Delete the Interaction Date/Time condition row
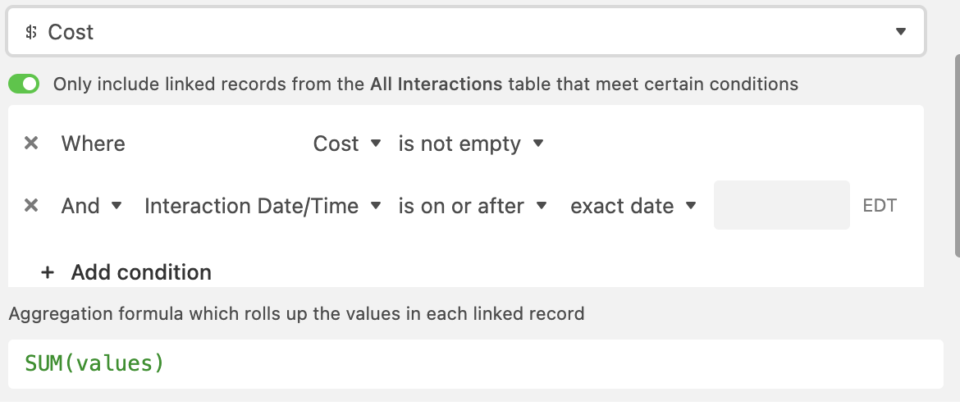The height and width of the screenshot is (415, 960). tap(31, 206)
